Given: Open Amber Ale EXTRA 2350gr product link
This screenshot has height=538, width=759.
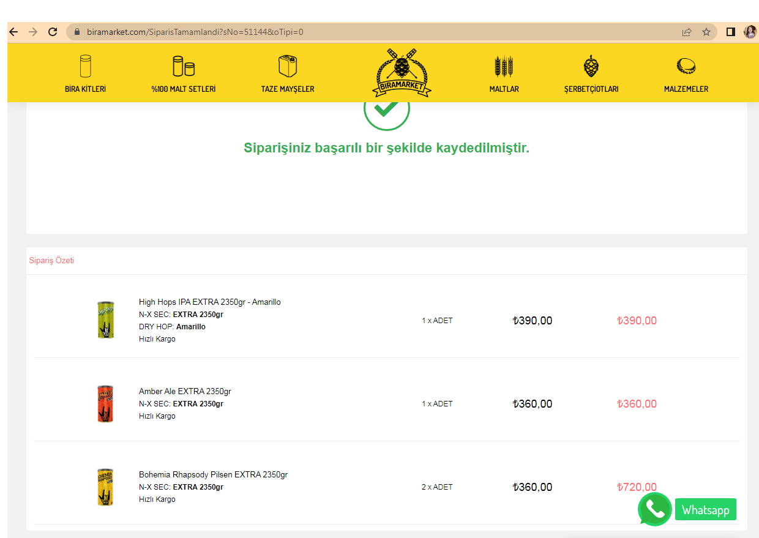Looking at the screenshot, I should 185,392.
